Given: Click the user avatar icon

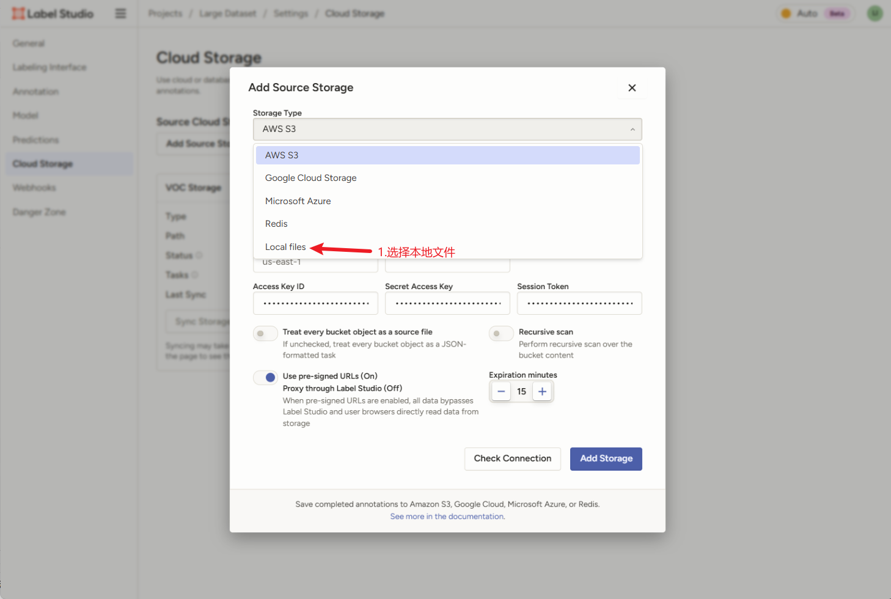Looking at the screenshot, I should 875,13.
